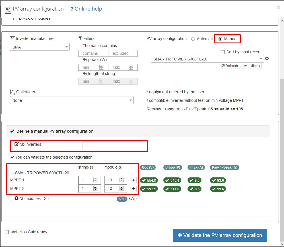Click the Nb inverters edit icon
The height and width of the screenshot is (247, 284).
pos(17,144)
